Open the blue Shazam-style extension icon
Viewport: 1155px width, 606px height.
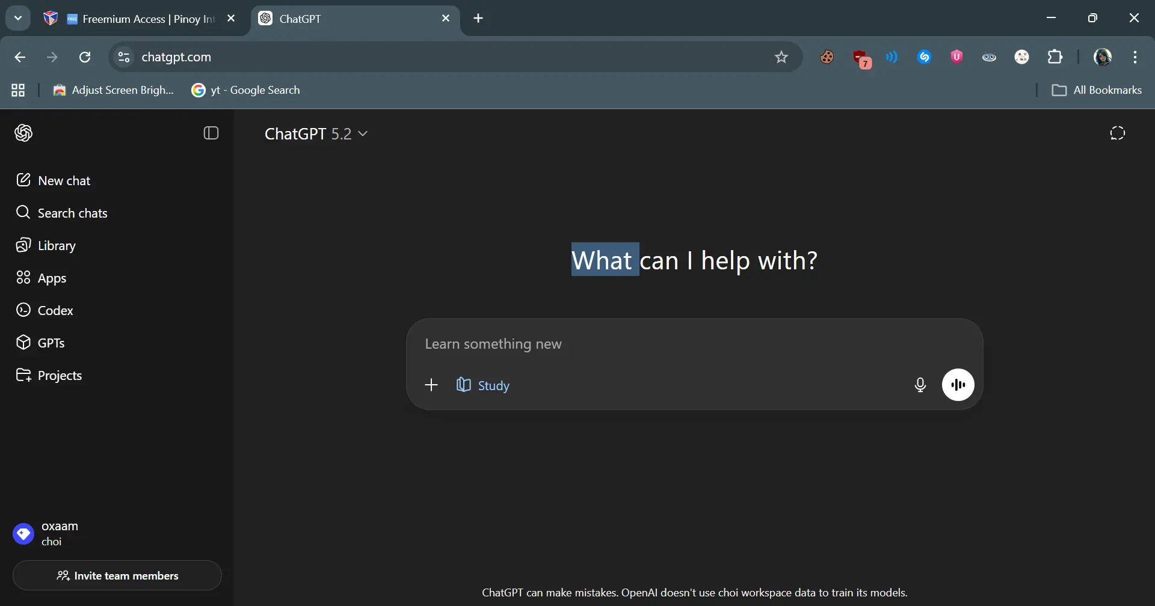pyautogui.click(x=924, y=57)
